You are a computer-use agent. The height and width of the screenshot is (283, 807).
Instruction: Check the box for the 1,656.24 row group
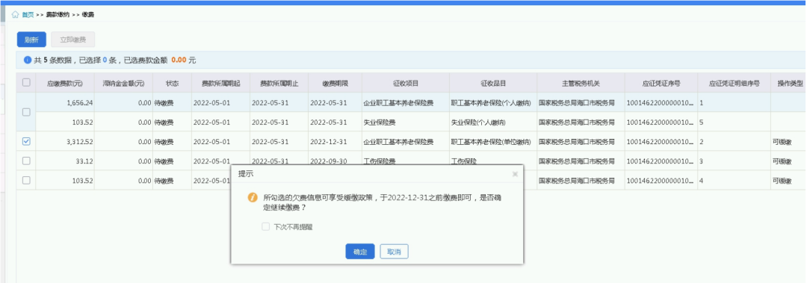(x=26, y=112)
